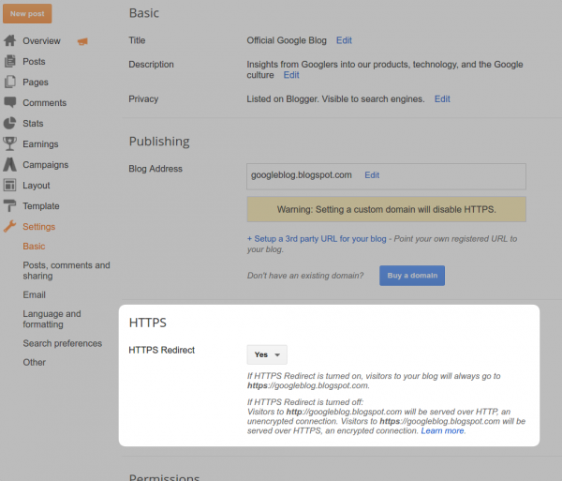562x481 pixels.
Task: Click the Stats pie chart icon
Action: pyautogui.click(x=10, y=124)
